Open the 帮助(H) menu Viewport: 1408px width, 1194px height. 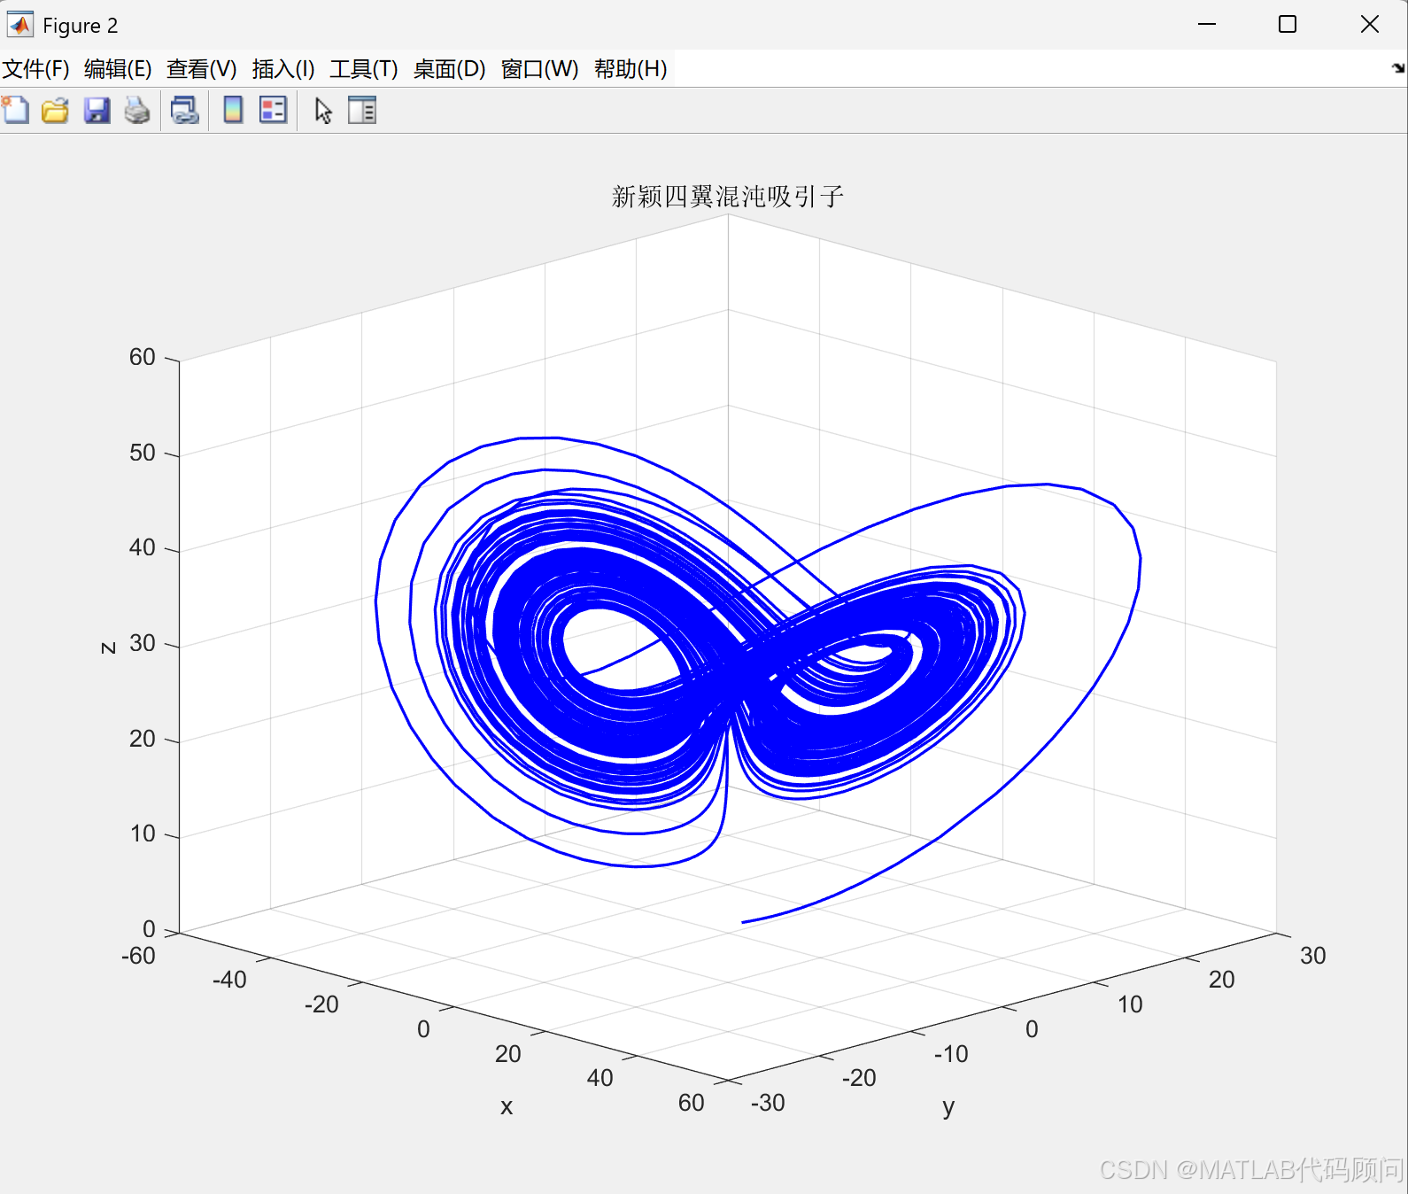pyautogui.click(x=631, y=69)
